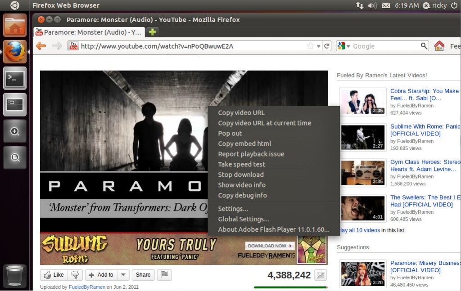Open Settings from the Flash context menu

(x=233, y=209)
